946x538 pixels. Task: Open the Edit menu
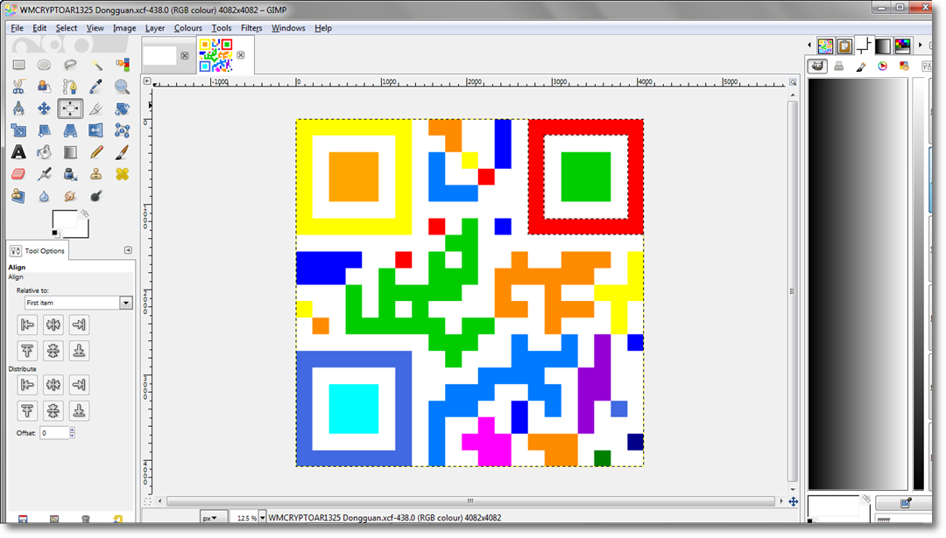tap(39, 28)
